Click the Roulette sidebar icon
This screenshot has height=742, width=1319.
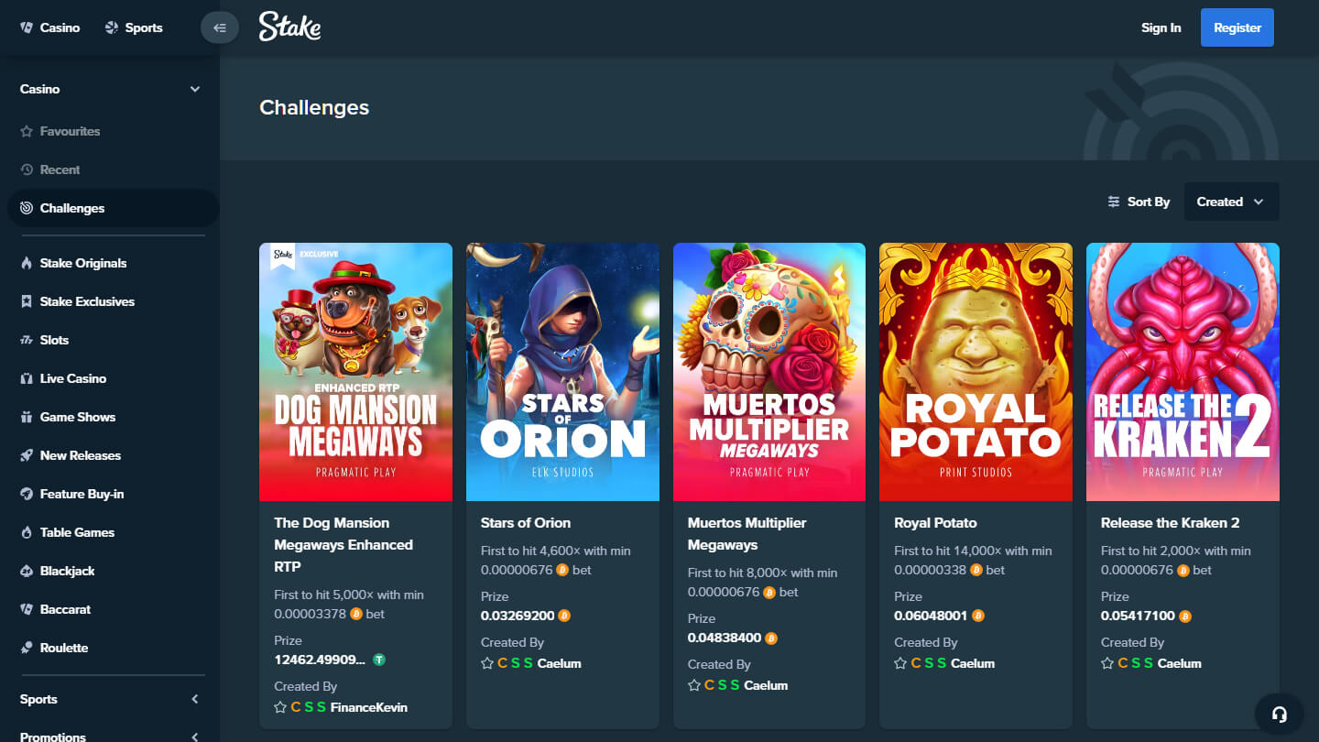(27, 648)
